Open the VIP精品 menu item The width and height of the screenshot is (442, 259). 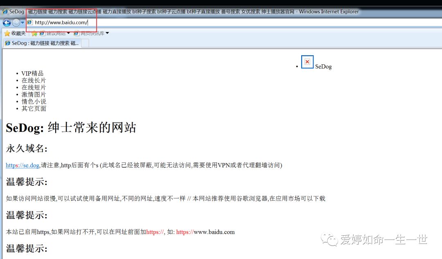pyautogui.click(x=32, y=73)
